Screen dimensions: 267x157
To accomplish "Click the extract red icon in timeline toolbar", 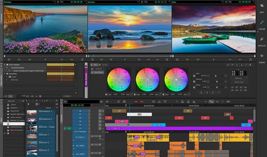I will click(142, 102).
